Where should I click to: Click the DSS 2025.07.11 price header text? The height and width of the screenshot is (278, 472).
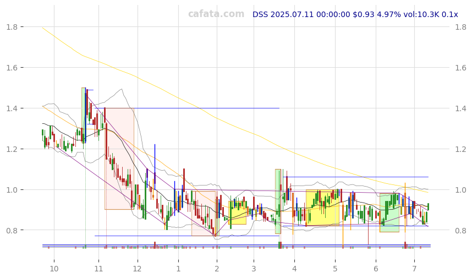click(355, 14)
